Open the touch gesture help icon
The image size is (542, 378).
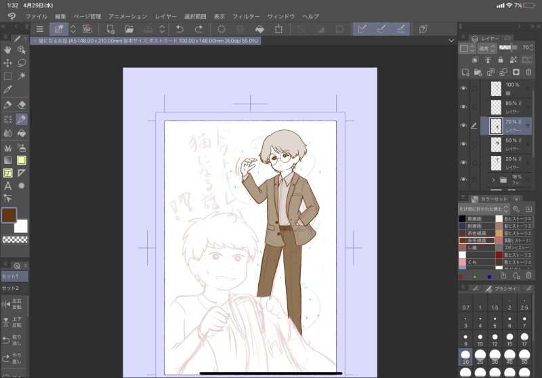click(423, 29)
